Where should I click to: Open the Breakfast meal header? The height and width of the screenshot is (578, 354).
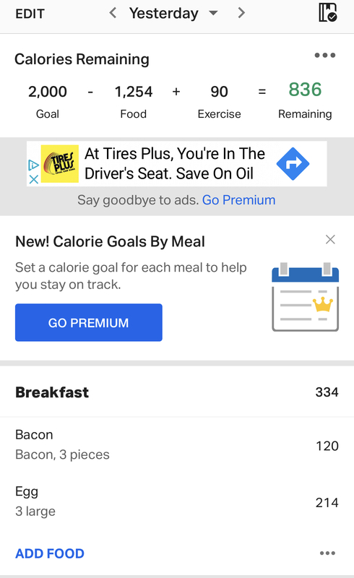point(177,392)
